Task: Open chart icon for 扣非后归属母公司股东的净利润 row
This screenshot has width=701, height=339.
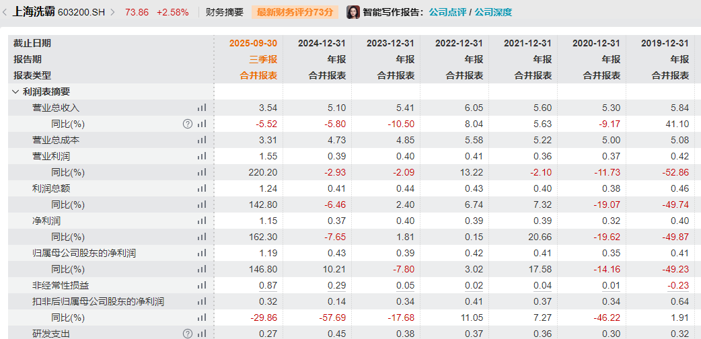Action: coord(202,301)
